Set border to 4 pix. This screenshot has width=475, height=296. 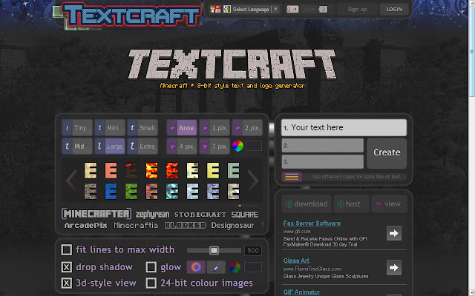(182, 147)
